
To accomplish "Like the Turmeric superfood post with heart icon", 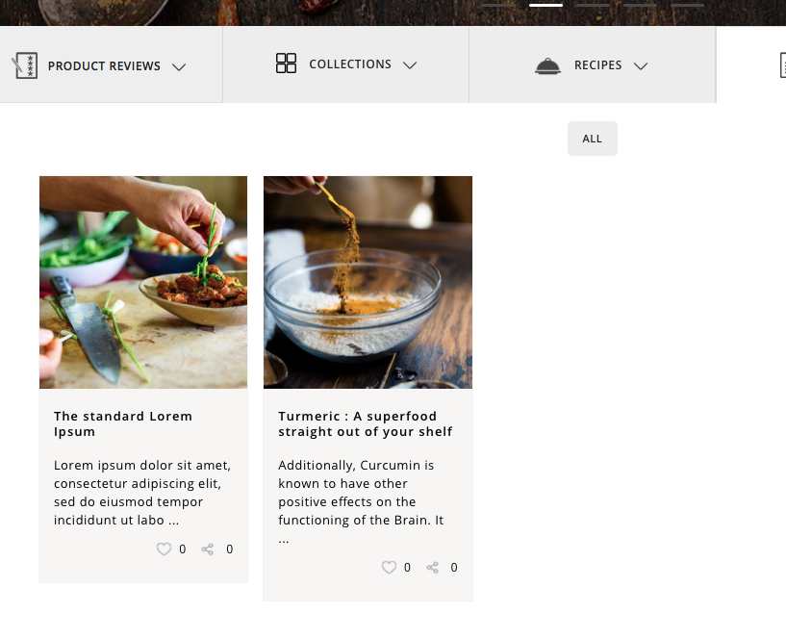I will tap(389, 568).
